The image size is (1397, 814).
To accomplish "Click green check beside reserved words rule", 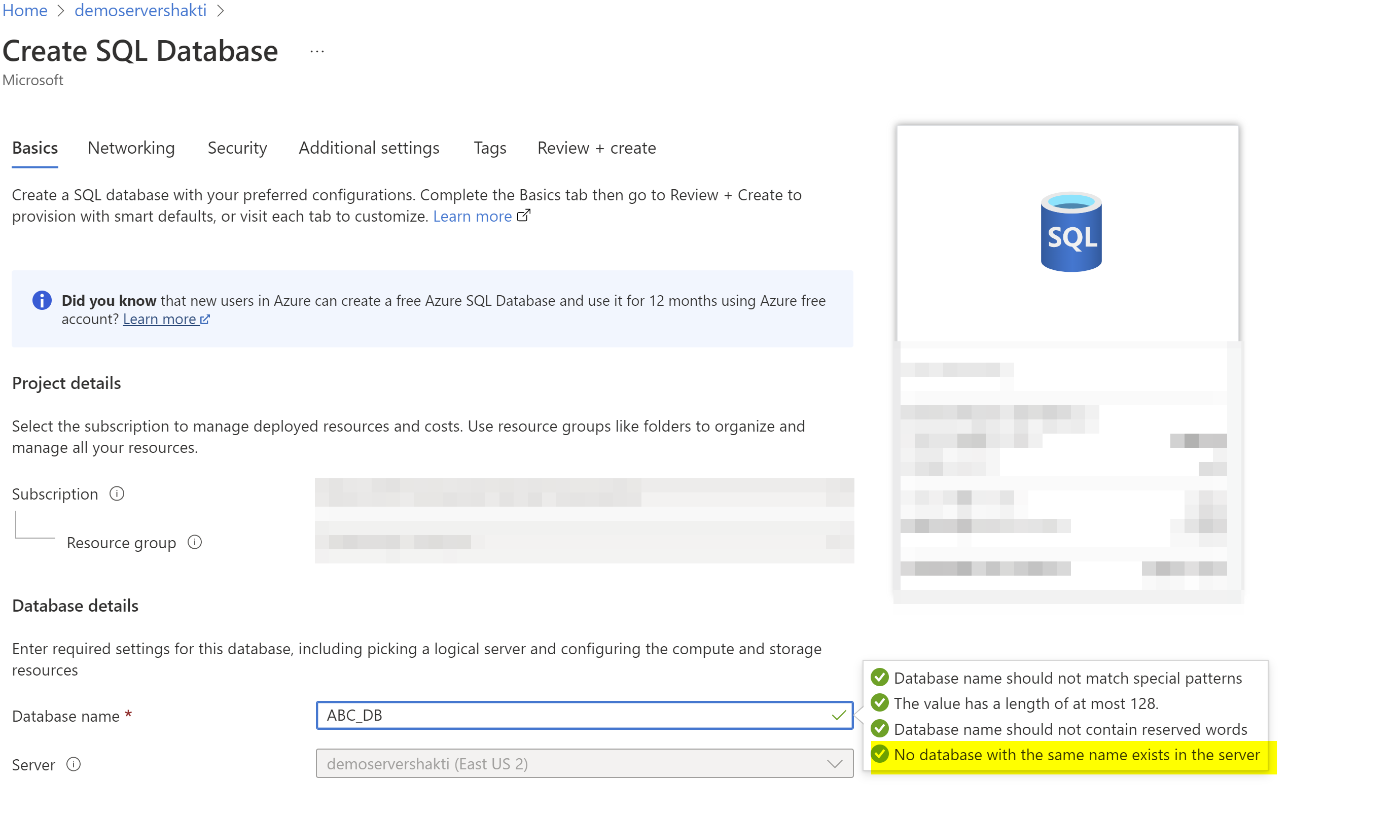I will point(879,728).
